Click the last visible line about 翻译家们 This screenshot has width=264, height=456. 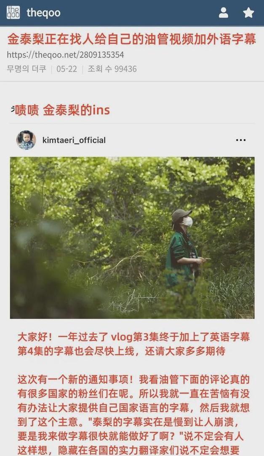coord(128,451)
